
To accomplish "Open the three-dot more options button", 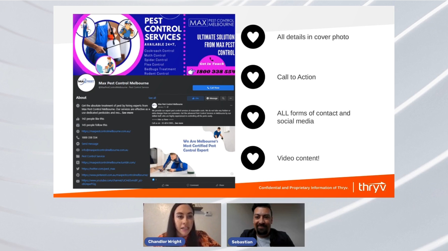I will (231, 98).
